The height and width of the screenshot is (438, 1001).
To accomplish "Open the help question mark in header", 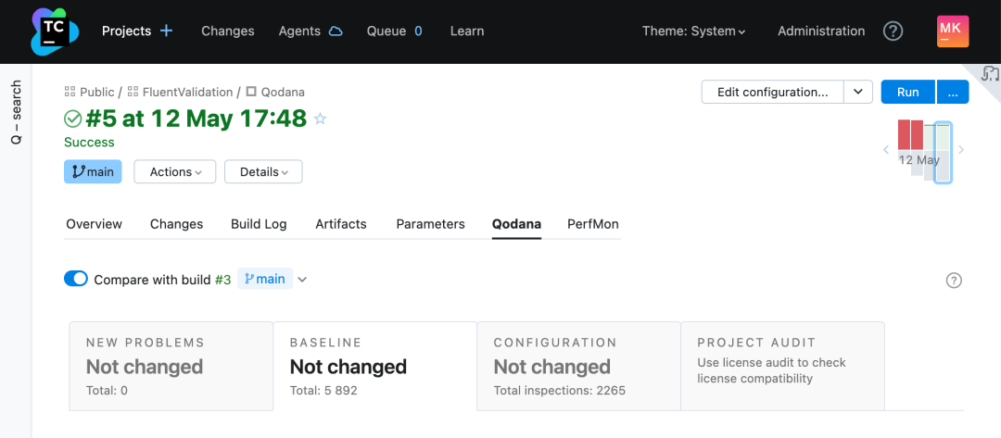I will tap(893, 31).
